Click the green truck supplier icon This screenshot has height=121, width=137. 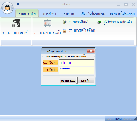99,22
